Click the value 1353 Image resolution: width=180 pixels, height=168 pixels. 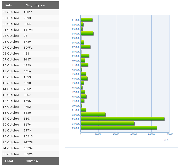coord(27,77)
